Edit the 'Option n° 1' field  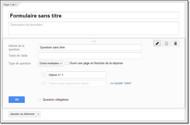click(77, 75)
